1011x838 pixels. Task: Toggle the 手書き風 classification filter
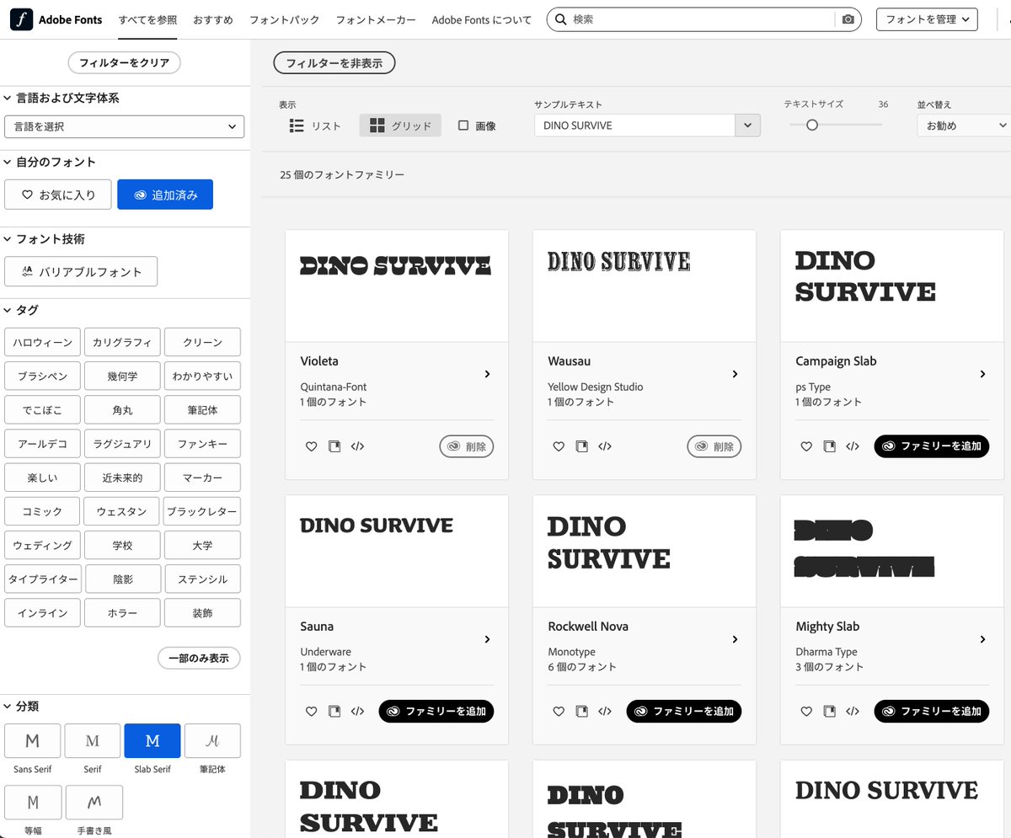pyautogui.click(x=94, y=802)
